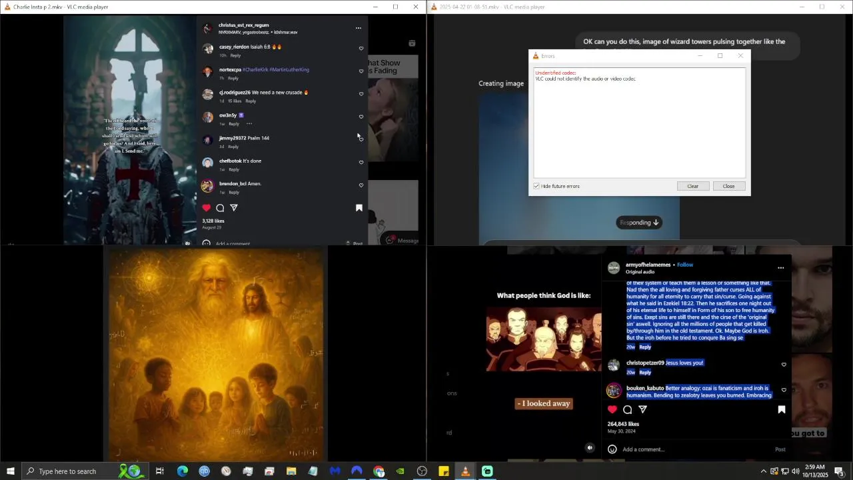
Task: Like ow3n5y's comment heart icon
Action: click(x=361, y=117)
